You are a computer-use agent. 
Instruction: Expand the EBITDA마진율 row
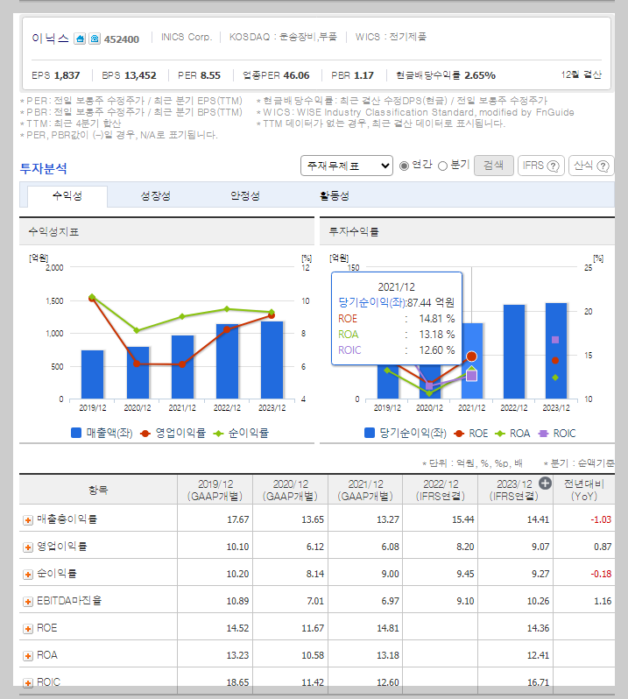(28, 602)
